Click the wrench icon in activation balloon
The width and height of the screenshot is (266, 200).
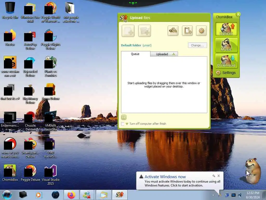pyautogui.click(x=214, y=176)
